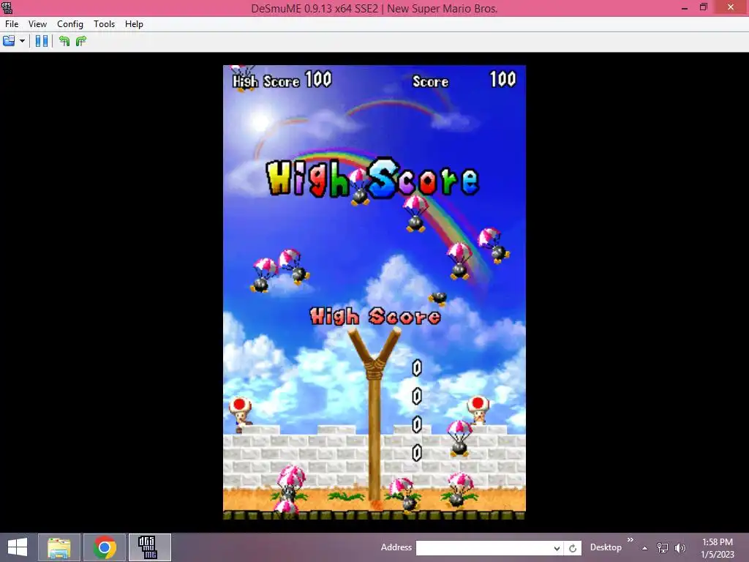The image size is (749, 562).
Task: Open the View menu
Action: tap(37, 24)
